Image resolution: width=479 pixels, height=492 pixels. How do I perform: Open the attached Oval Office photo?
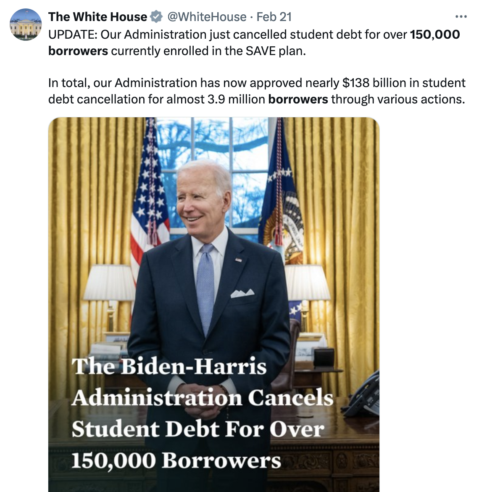[214, 304]
